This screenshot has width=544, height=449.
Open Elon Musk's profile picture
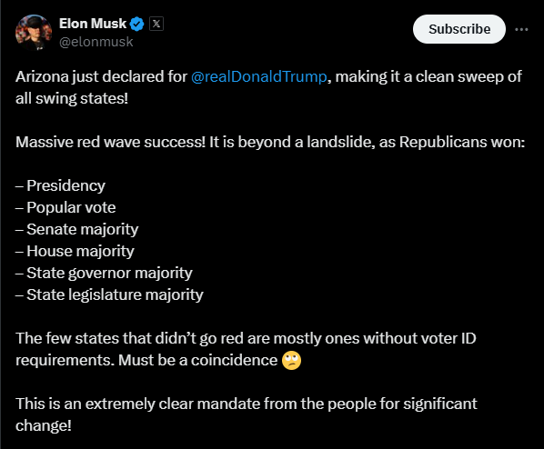[34, 33]
